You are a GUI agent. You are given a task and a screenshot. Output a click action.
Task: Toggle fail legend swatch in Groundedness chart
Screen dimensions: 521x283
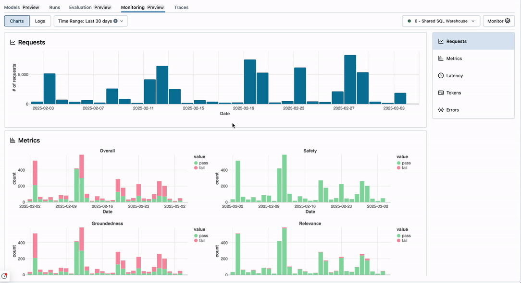(x=196, y=240)
